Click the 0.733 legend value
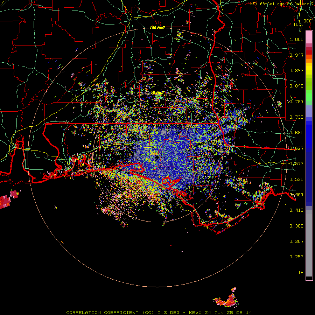This screenshot has height=315, width=315. pyautogui.click(x=296, y=117)
